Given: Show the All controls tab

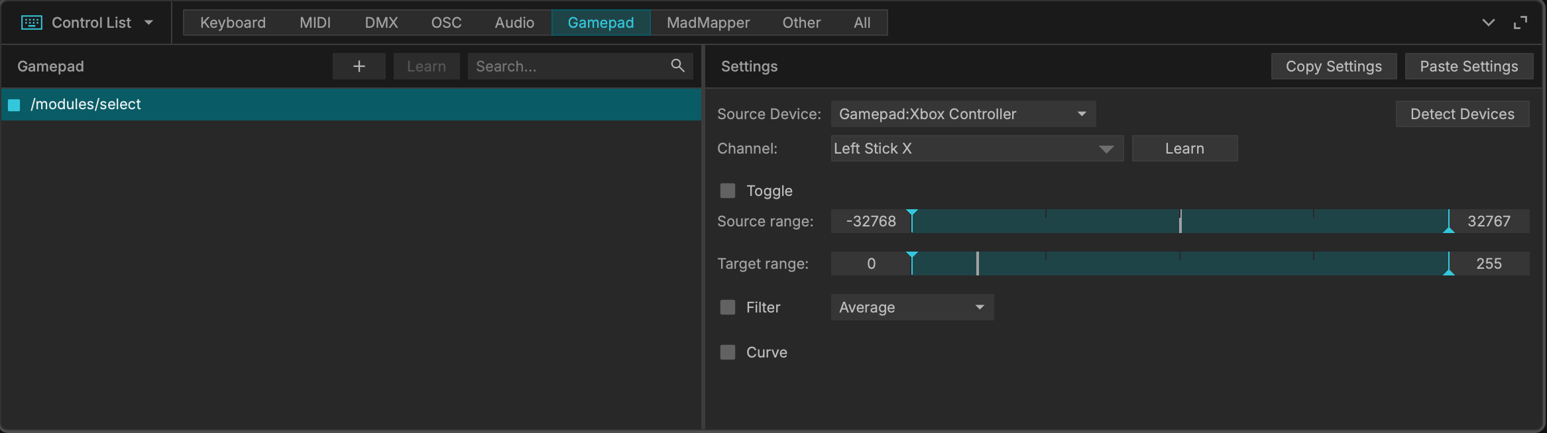Looking at the screenshot, I should [x=862, y=23].
